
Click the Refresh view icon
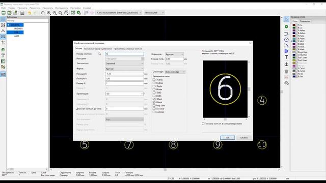click(43, 13)
